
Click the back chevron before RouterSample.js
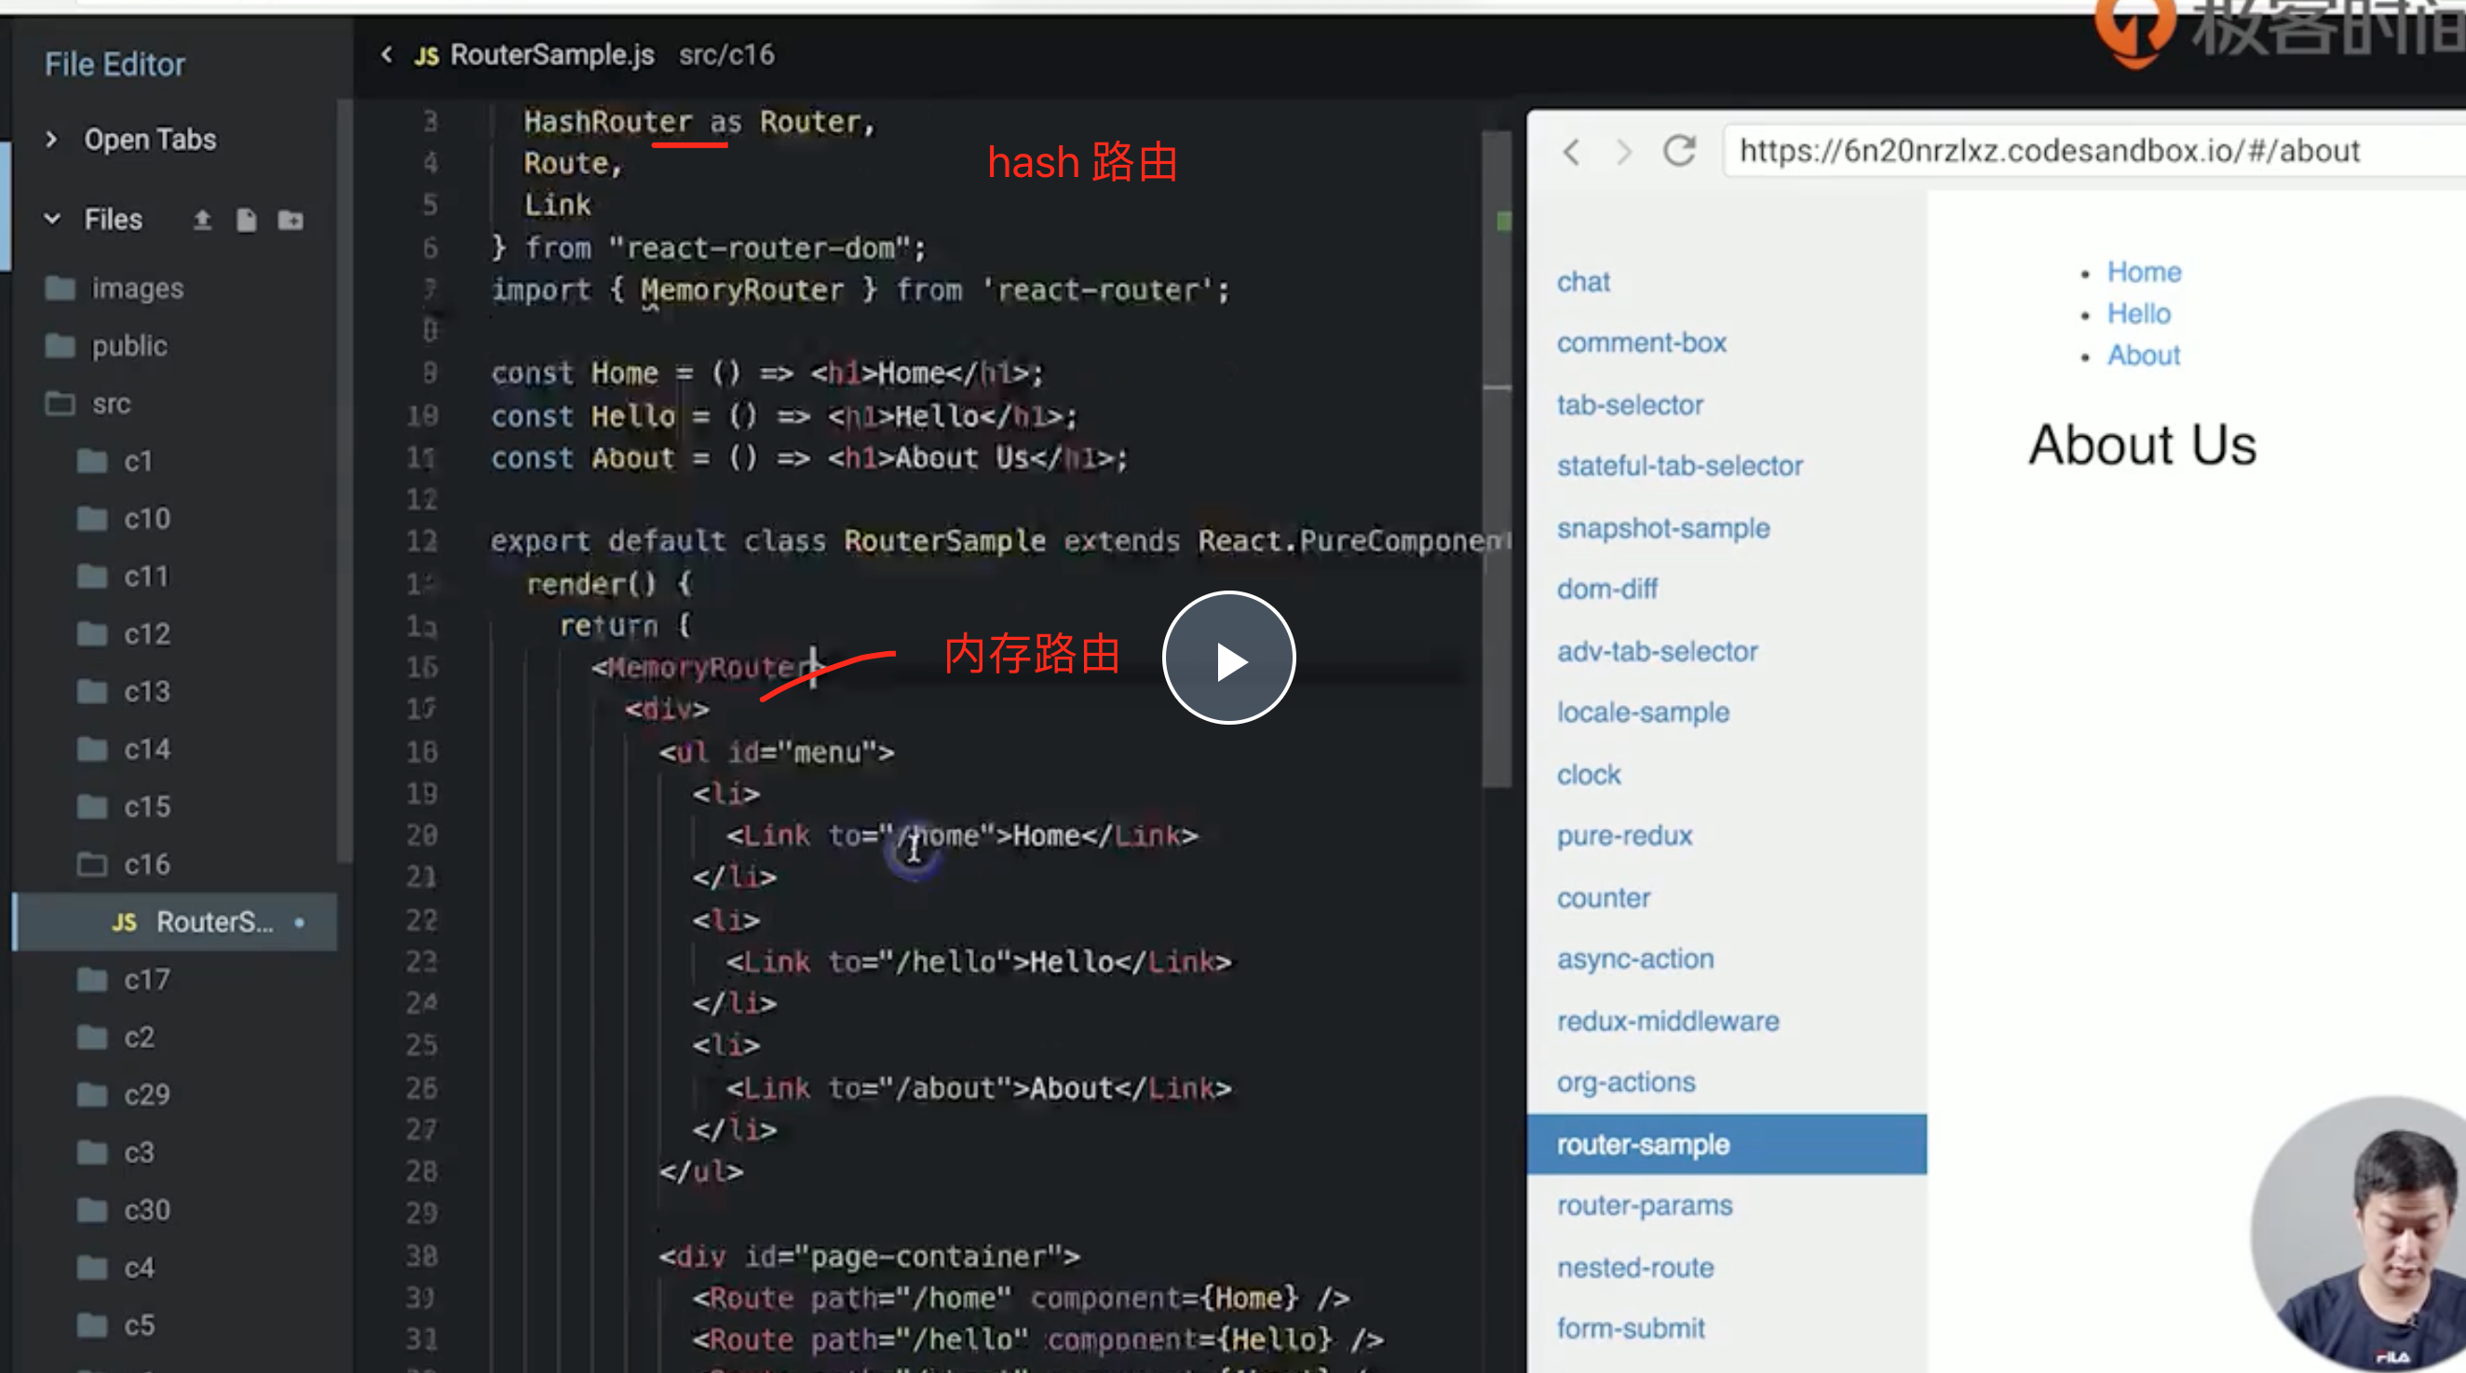click(386, 55)
